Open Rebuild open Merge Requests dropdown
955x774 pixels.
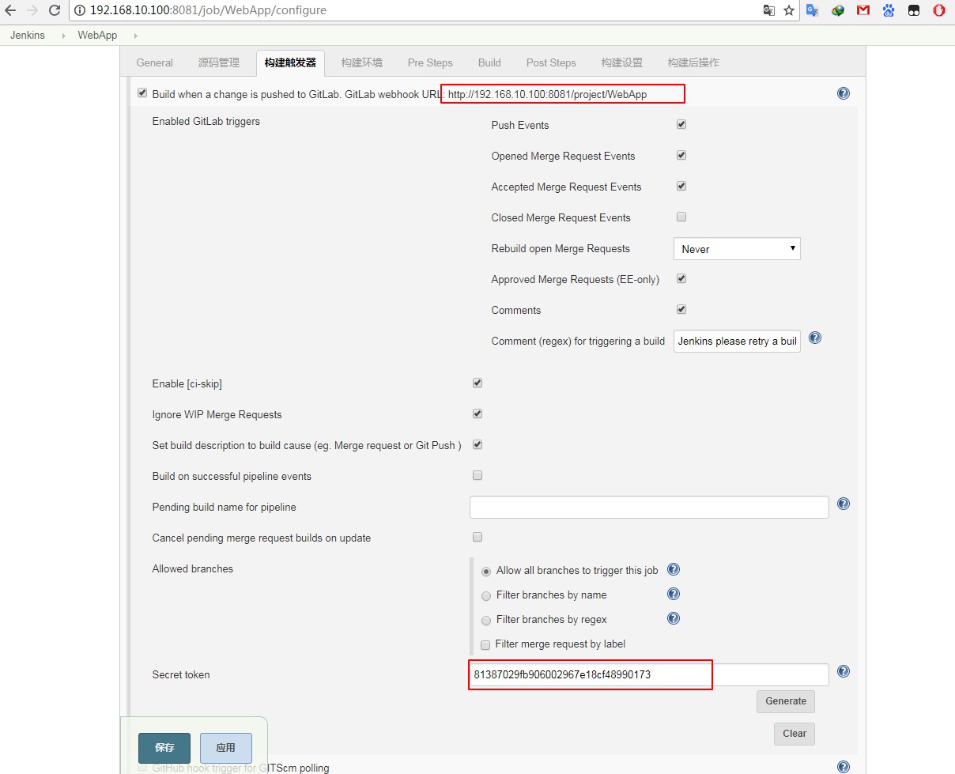tap(737, 249)
